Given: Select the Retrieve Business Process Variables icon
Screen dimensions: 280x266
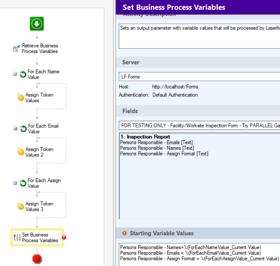Looking at the screenshot, I should pyautogui.click(x=17, y=48).
